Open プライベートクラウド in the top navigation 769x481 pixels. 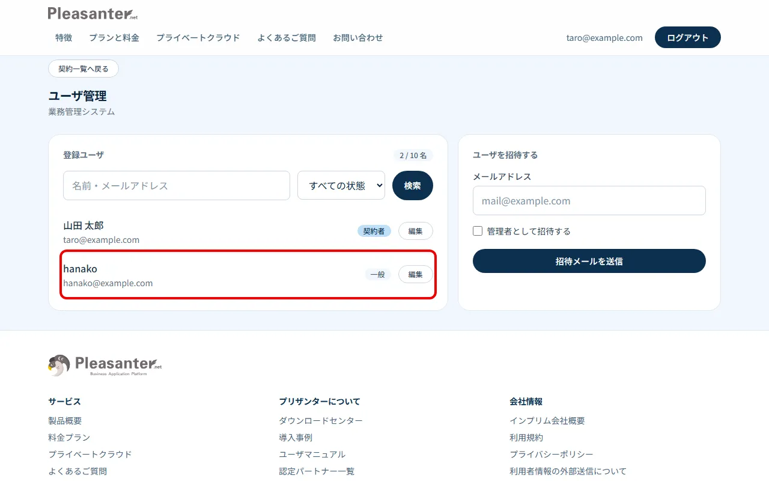point(198,37)
